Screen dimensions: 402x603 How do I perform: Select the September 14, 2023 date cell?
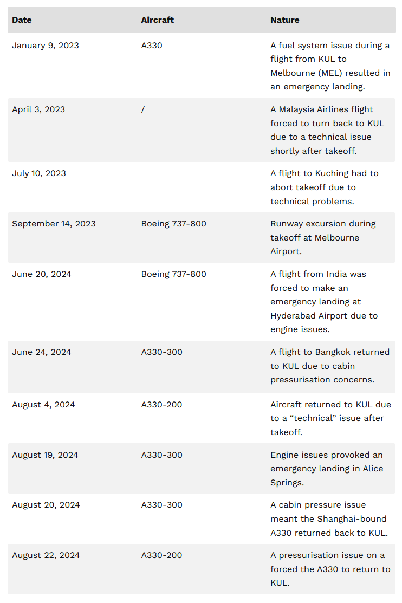click(54, 224)
